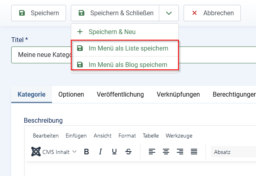Viewport: 256px width, 176px height.
Task: Toggle bold formatting
Action: [86, 152]
